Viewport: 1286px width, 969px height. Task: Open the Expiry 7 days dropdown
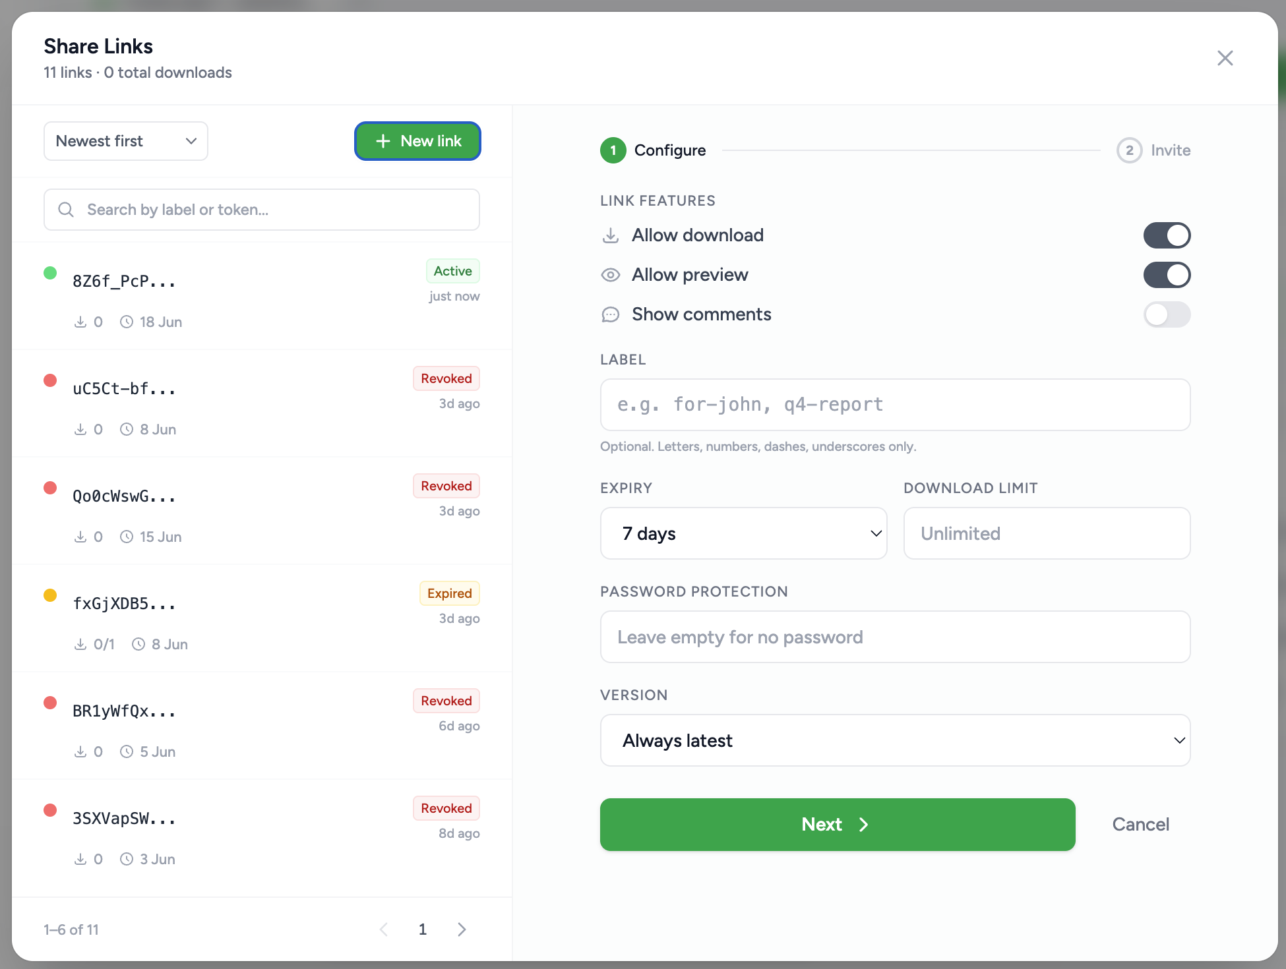click(743, 533)
